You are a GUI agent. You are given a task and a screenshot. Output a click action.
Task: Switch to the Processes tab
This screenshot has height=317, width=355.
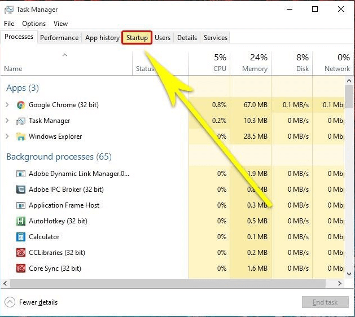pyautogui.click(x=19, y=37)
